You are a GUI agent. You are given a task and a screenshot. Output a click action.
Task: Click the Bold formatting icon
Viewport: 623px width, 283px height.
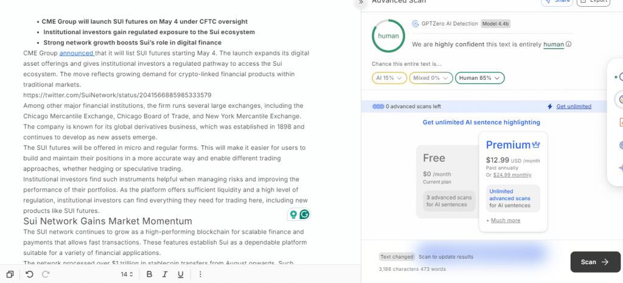(149, 274)
